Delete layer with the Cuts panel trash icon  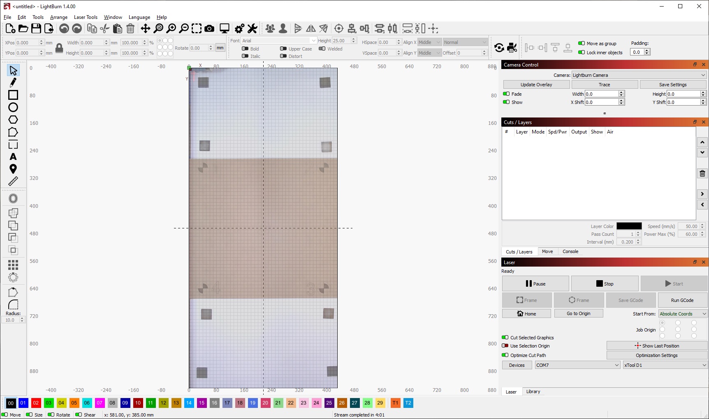click(702, 174)
